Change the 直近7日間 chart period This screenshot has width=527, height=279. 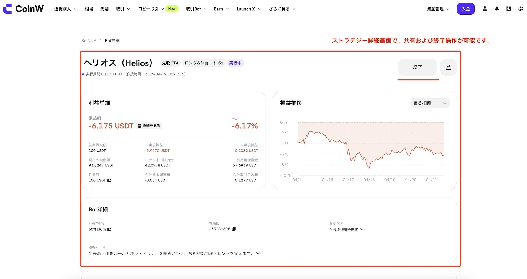(430, 103)
